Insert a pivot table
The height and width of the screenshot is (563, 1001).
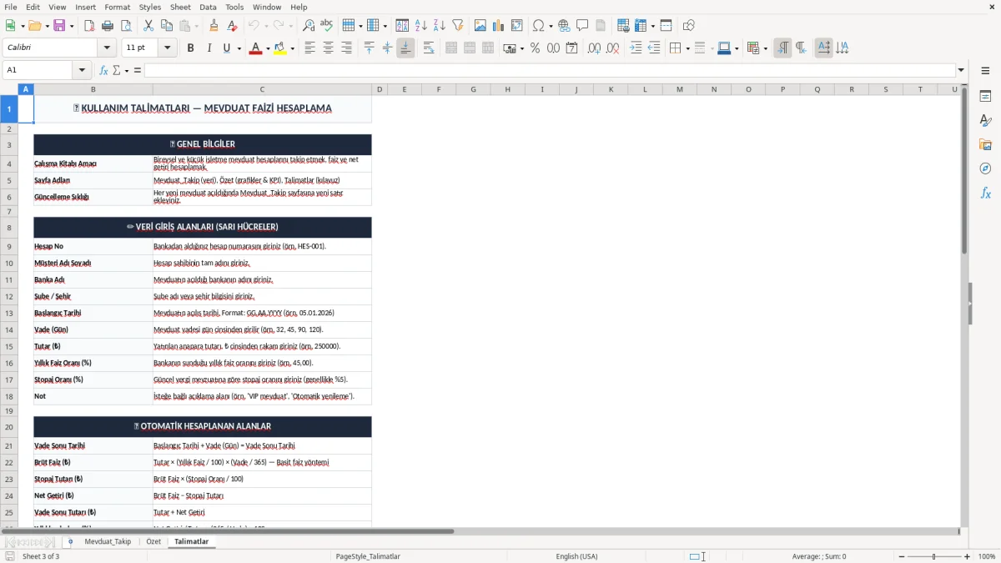(517, 26)
